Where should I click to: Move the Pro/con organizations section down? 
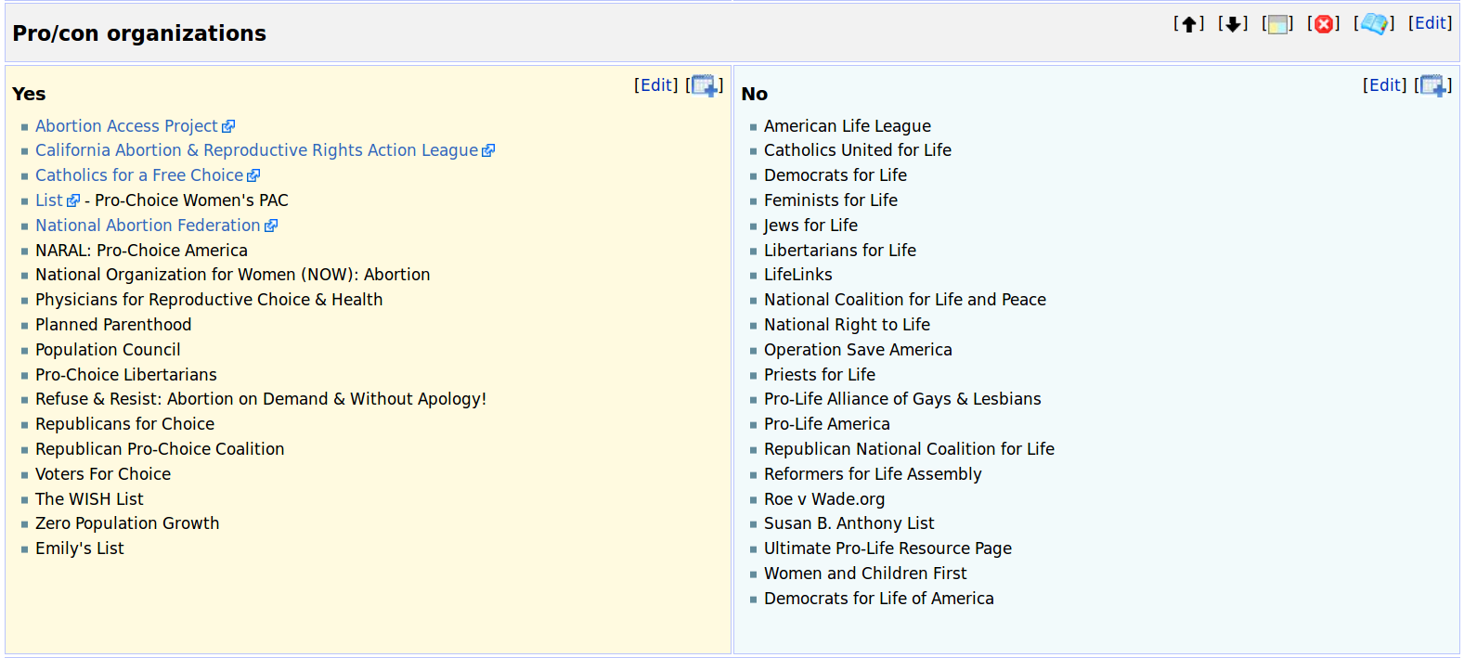point(1233,24)
